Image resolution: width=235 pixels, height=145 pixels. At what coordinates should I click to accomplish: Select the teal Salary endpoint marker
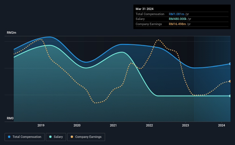[230, 96]
